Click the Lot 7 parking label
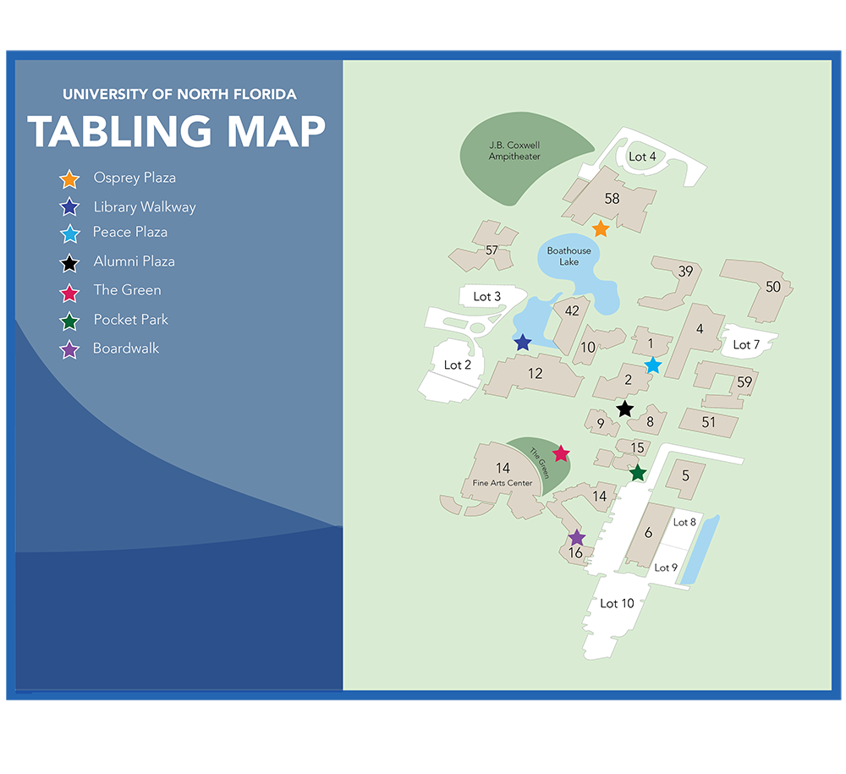Image resolution: width=846 pixels, height=774 pixels. click(746, 344)
